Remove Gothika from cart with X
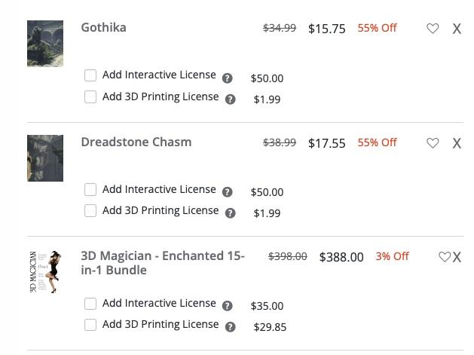 pos(457,29)
